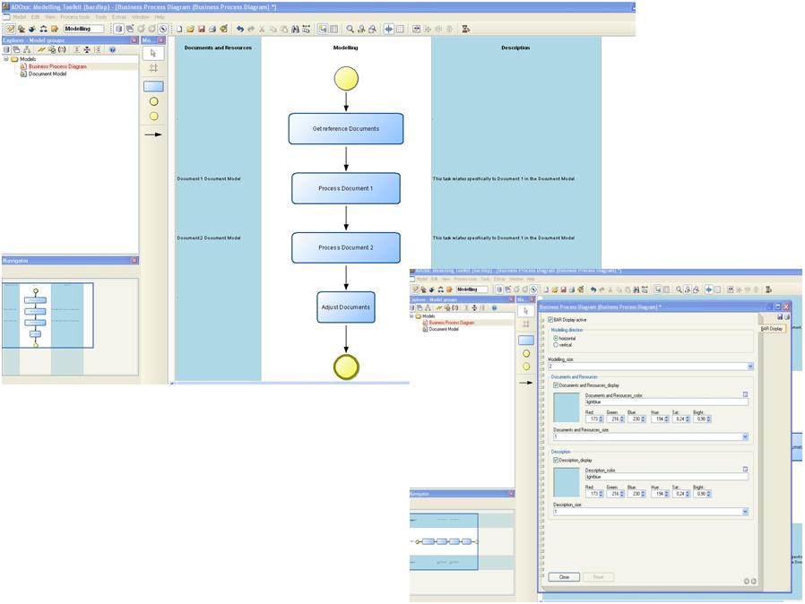The height and width of the screenshot is (604, 805).
Task: Click the scissors Cut icon in flowchart window toolbar
Action: [x=262, y=30]
